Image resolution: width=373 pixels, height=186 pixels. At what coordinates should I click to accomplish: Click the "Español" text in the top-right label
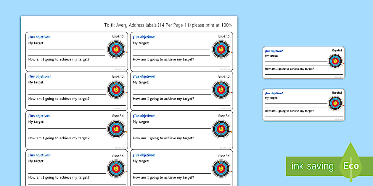pyautogui.click(x=224, y=36)
